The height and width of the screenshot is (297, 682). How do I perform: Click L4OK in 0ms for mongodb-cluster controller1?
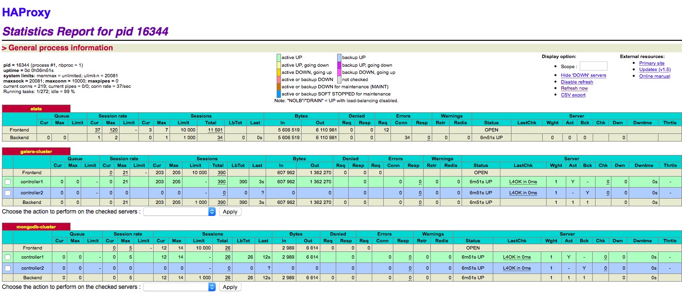(x=517, y=258)
